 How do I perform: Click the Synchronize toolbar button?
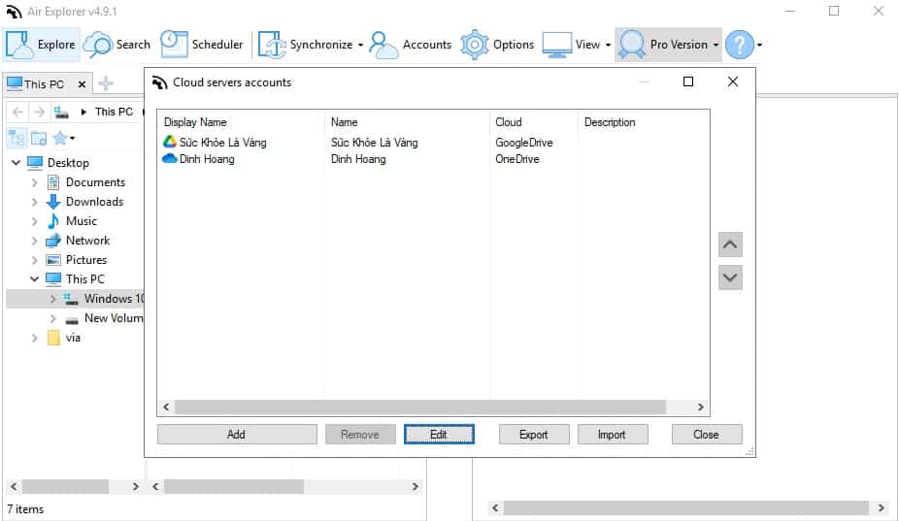[x=305, y=44]
